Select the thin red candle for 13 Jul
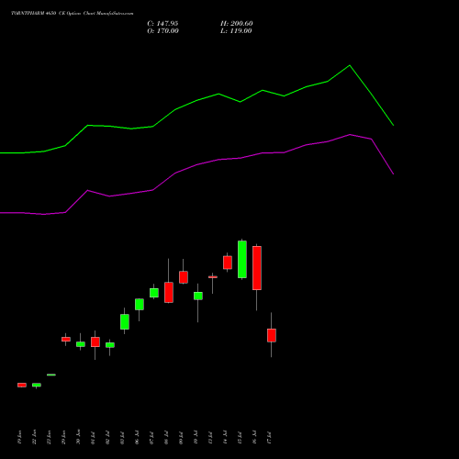The width and height of the screenshot is (459, 459). click(213, 277)
